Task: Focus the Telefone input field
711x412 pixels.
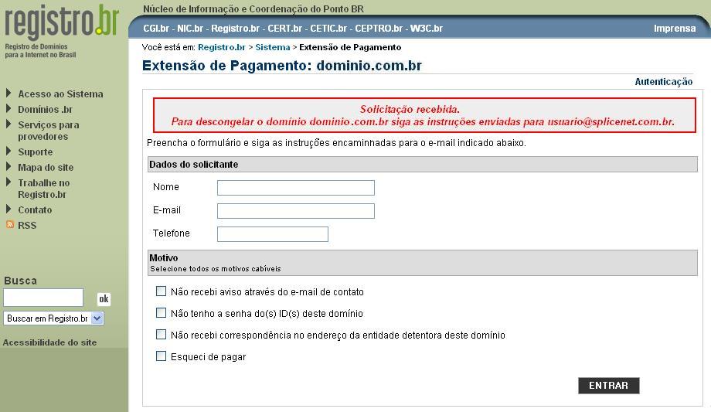Action: coord(273,233)
